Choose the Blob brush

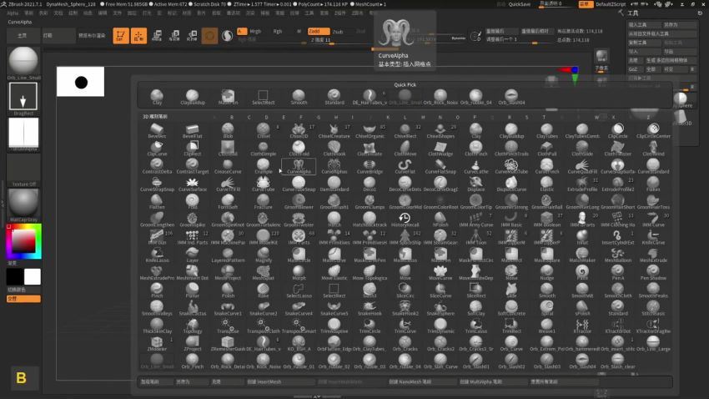pyautogui.click(x=228, y=131)
